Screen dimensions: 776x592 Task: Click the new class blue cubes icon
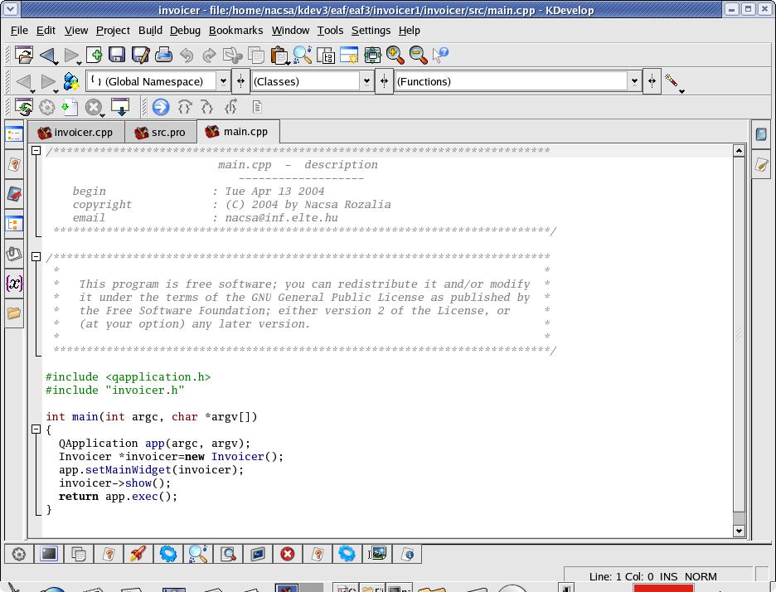point(72,81)
